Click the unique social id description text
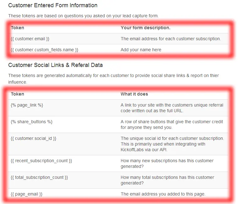This screenshot has height=204, width=238. point(172,144)
